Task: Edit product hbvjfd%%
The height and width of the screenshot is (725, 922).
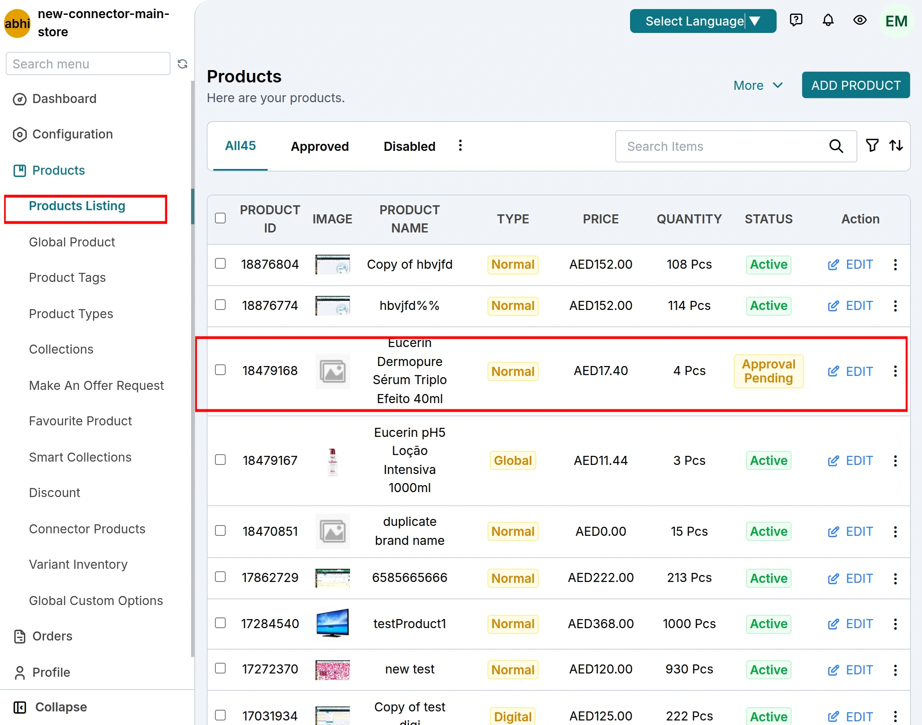Action: point(850,305)
